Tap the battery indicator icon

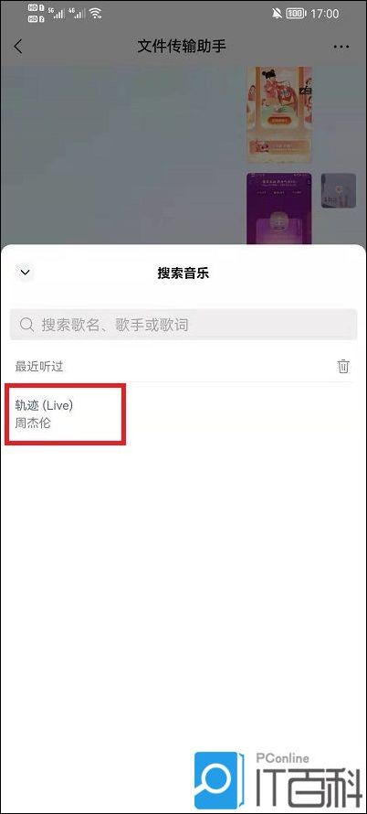pos(296,14)
